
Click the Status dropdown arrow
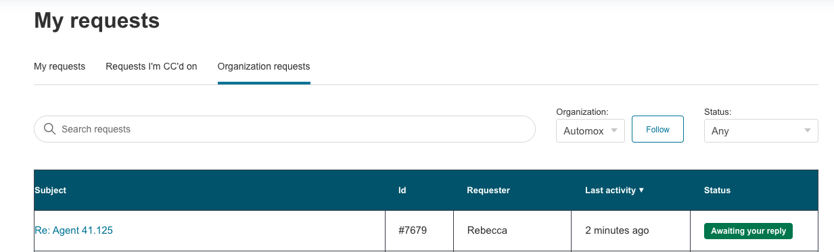(808, 131)
